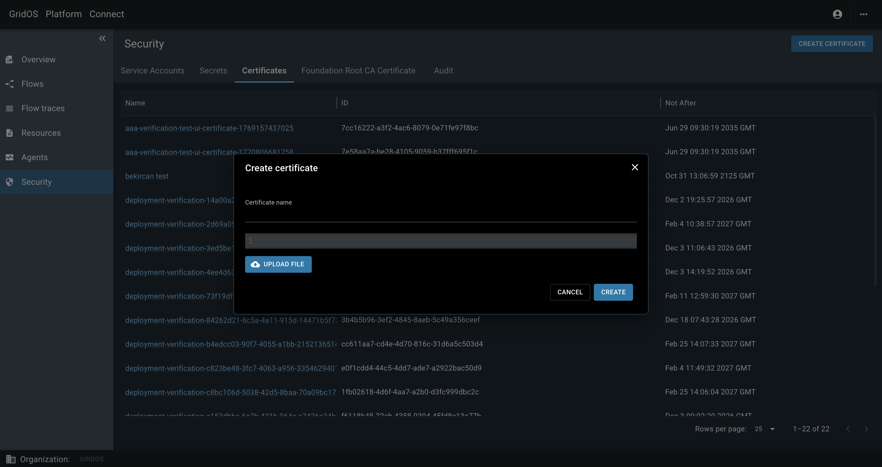Screen dimensions: 882x467
Task: Select the Certificates tab
Action: (x=264, y=71)
